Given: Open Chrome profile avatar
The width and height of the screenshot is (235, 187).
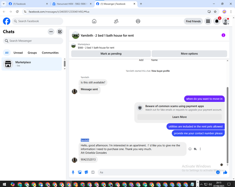Looking at the screenshot, I should coord(224,12).
